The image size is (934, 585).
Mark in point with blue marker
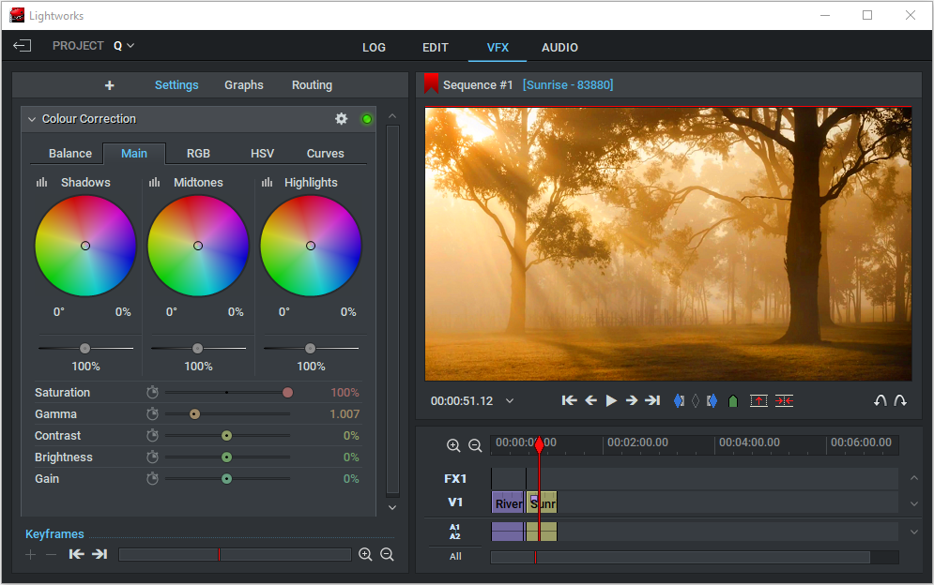pos(679,401)
